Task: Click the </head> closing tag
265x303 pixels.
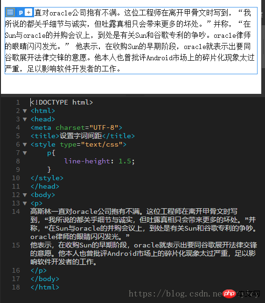Action: click(45, 186)
